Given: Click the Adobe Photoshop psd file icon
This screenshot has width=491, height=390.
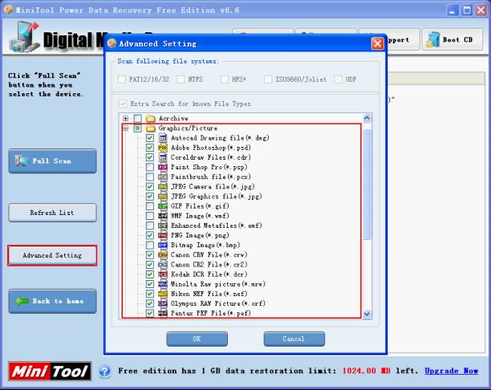Looking at the screenshot, I should [x=163, y=148].
